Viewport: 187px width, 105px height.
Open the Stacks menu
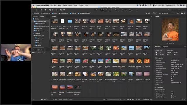coord(65,5)
